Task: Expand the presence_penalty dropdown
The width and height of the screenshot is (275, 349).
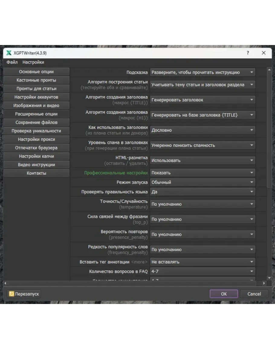Action: tap(203, 234)
